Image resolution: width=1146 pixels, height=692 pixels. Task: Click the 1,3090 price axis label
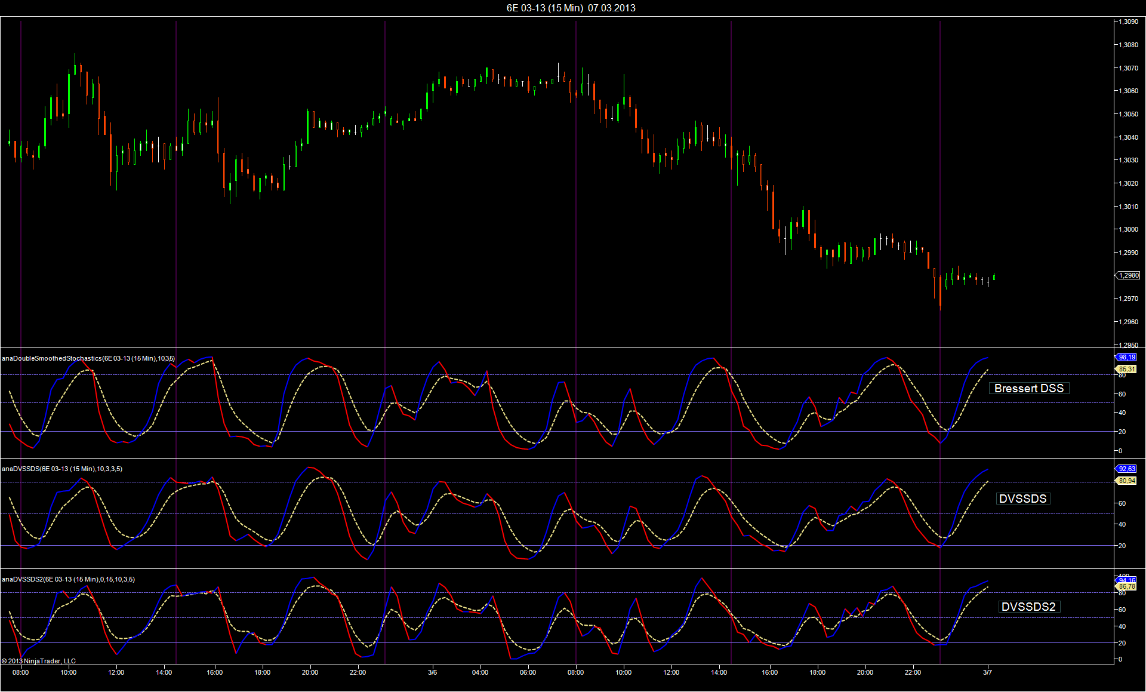tap(1128, 21)
